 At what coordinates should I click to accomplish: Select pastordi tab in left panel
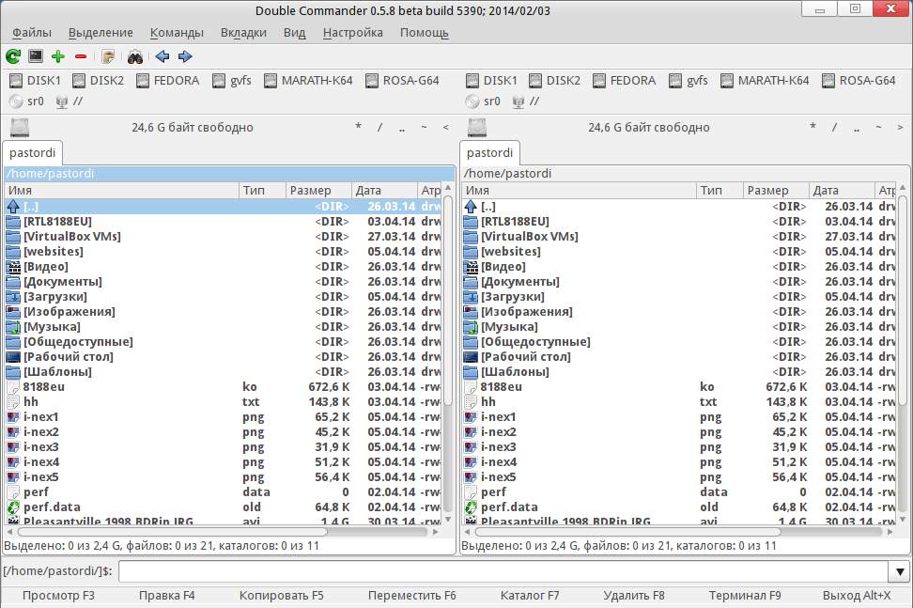pyautogui.click(x=33, y=152)
